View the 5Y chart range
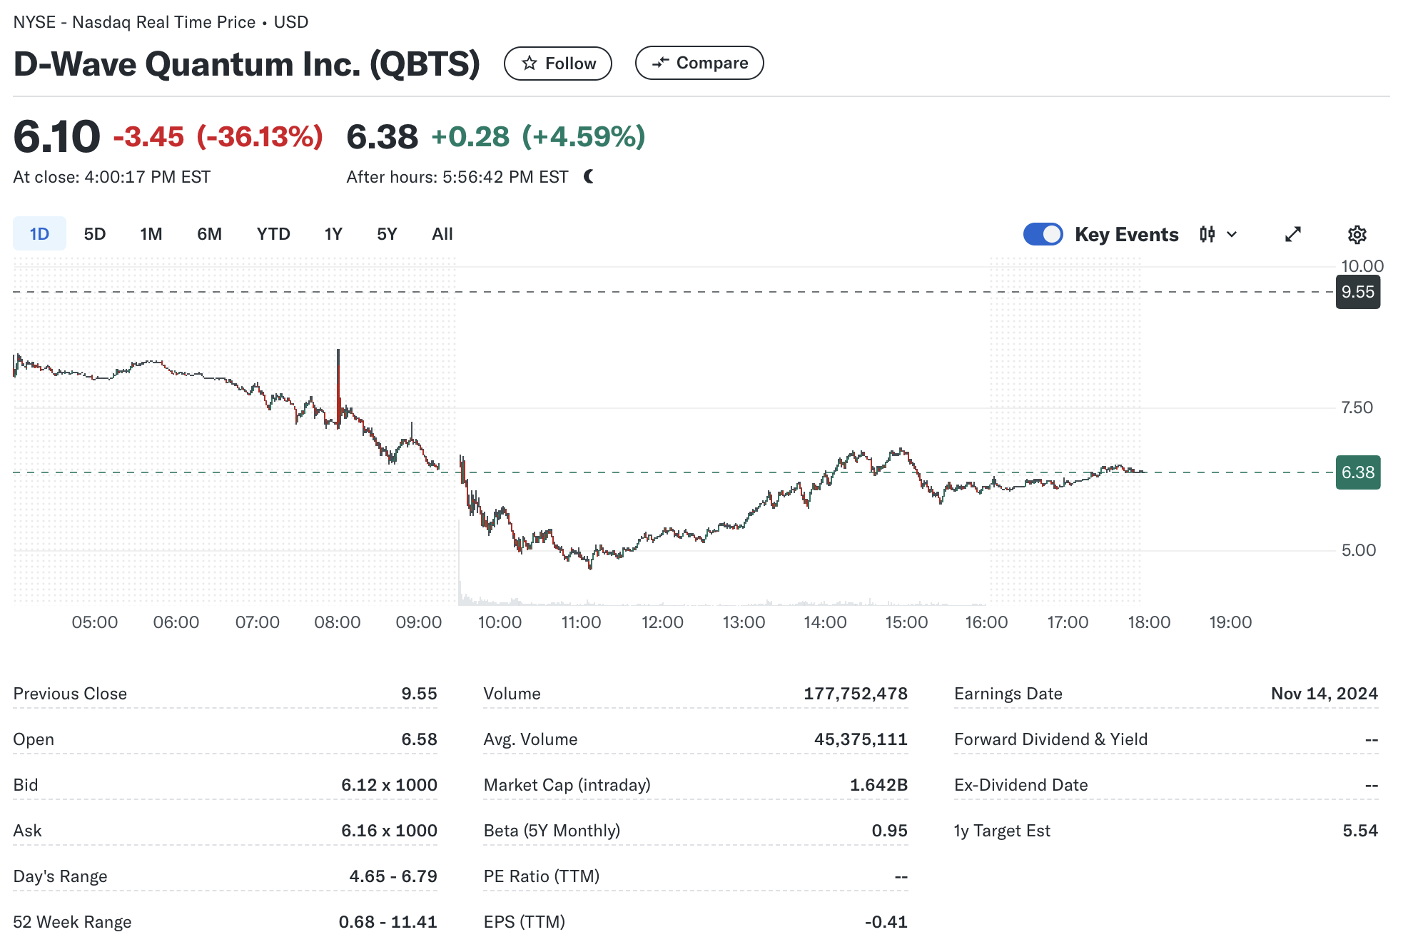The height and width of the screenshot is (942, 1403). pyautogui.click(x=387, y=234)
